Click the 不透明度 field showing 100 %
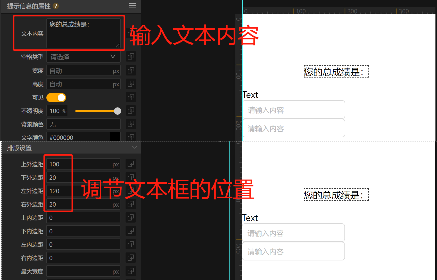Screen dimensions: 437x280 [57, 111]
